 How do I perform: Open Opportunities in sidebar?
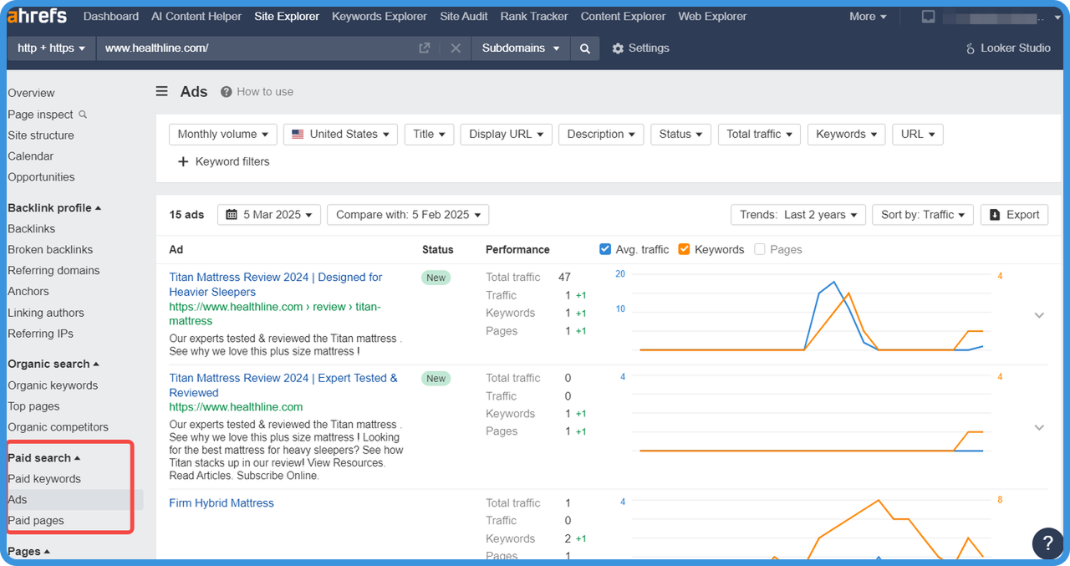[41, 177]
